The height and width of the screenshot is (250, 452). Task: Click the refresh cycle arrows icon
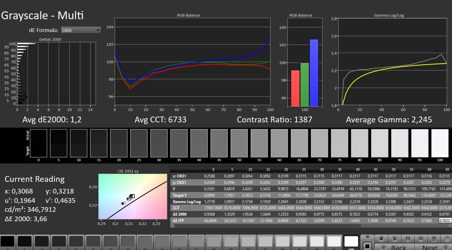pos(434,239)
